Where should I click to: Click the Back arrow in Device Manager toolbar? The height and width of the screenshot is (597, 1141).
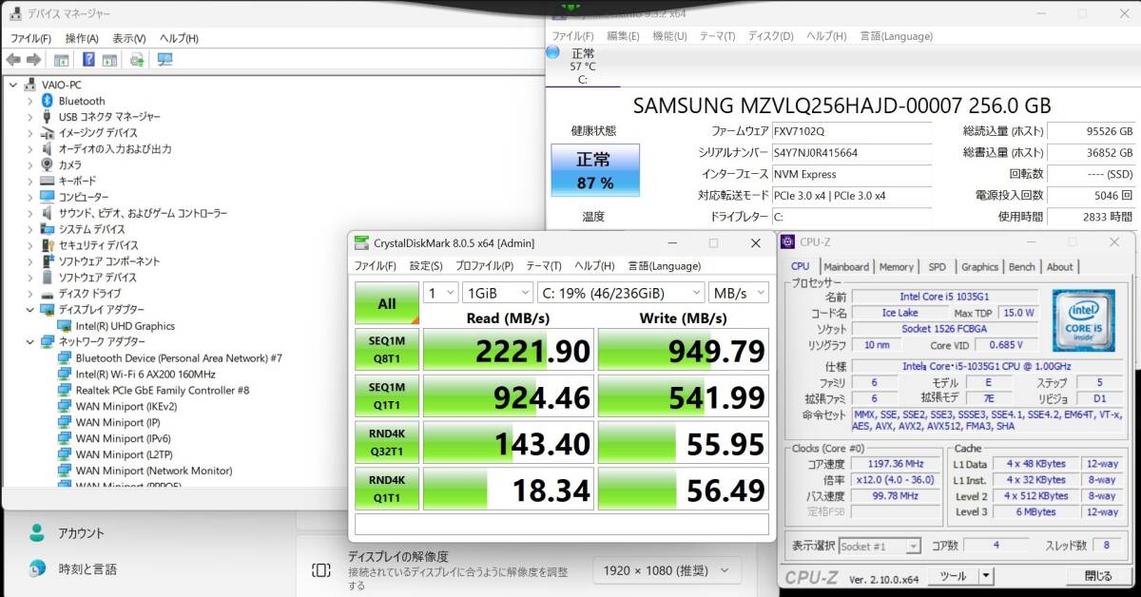pyautogui.click(x=13, y=60)
